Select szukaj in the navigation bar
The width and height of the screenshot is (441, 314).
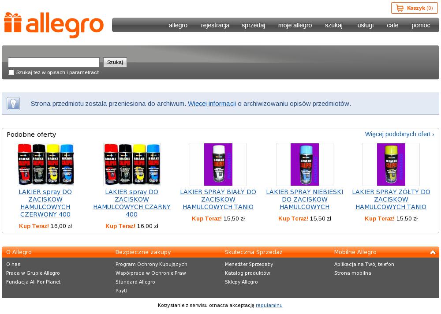[x=334, y=25]
